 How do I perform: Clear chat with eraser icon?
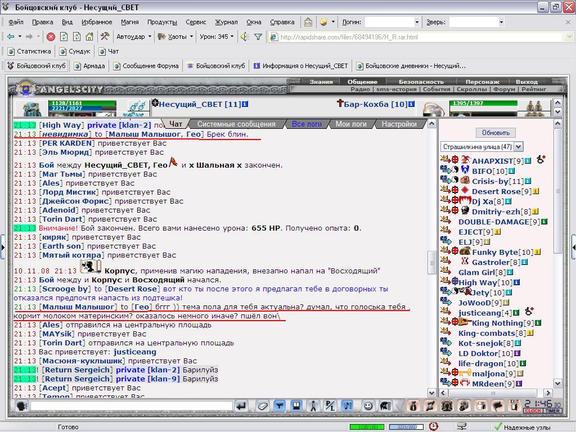262,406
